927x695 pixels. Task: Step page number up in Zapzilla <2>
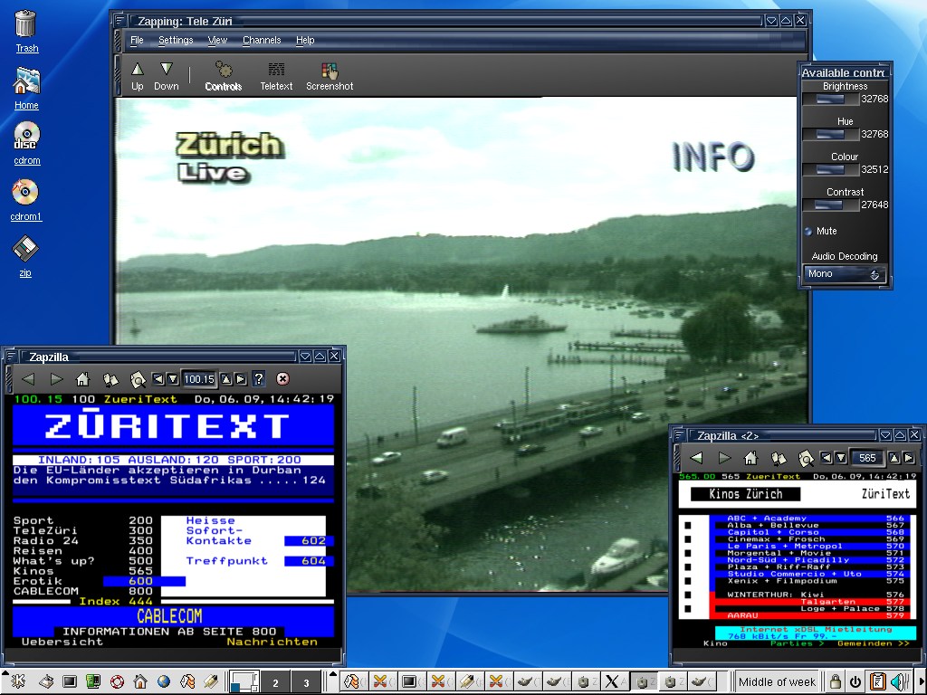(894, 458)
